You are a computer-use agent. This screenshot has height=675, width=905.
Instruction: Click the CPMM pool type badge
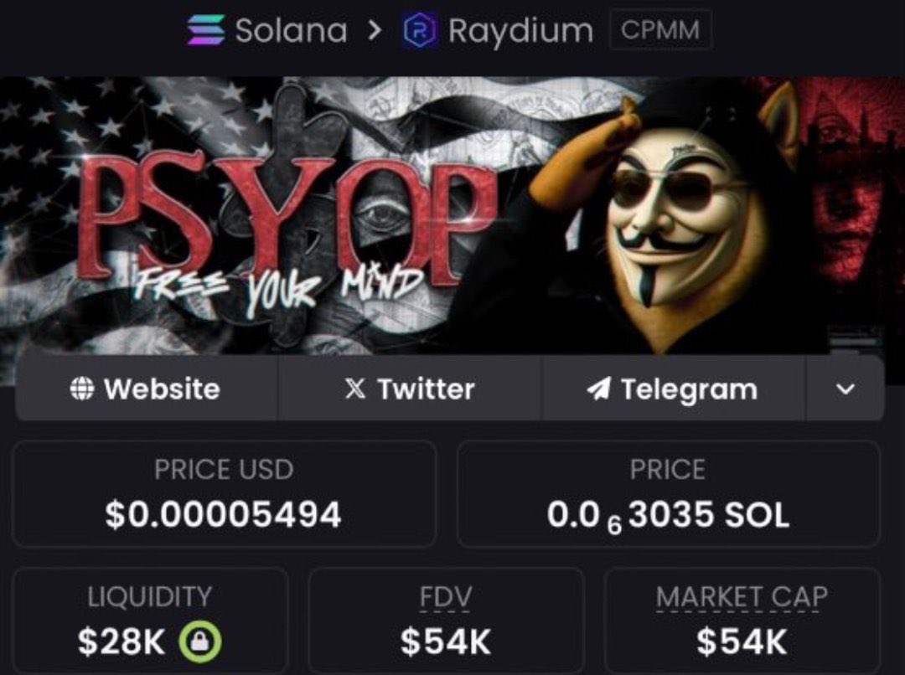pos(660,30)
